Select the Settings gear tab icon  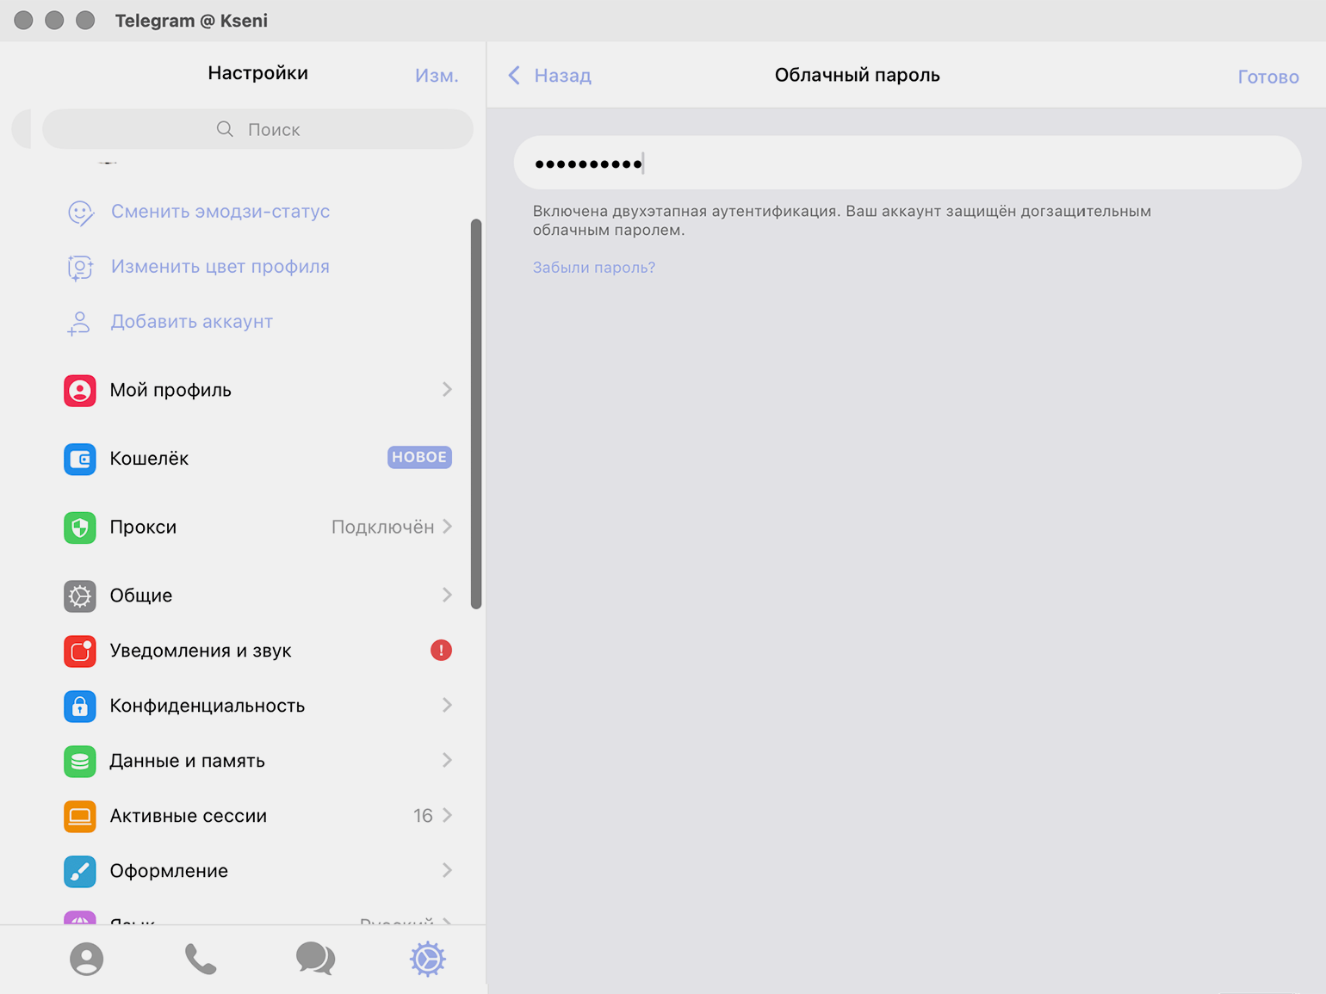pos(427,959)
